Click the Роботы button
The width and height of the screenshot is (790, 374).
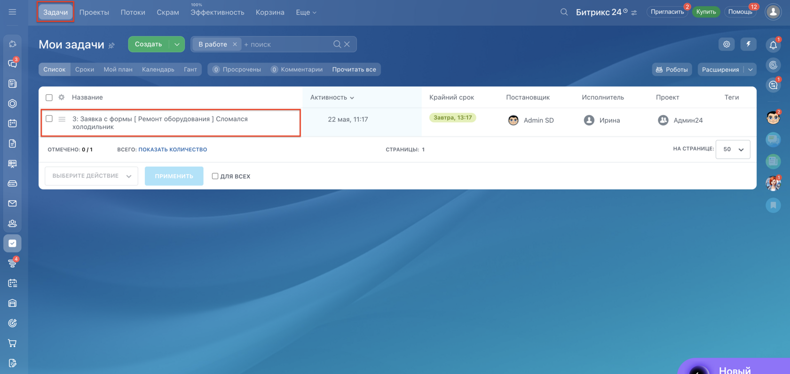672,69
